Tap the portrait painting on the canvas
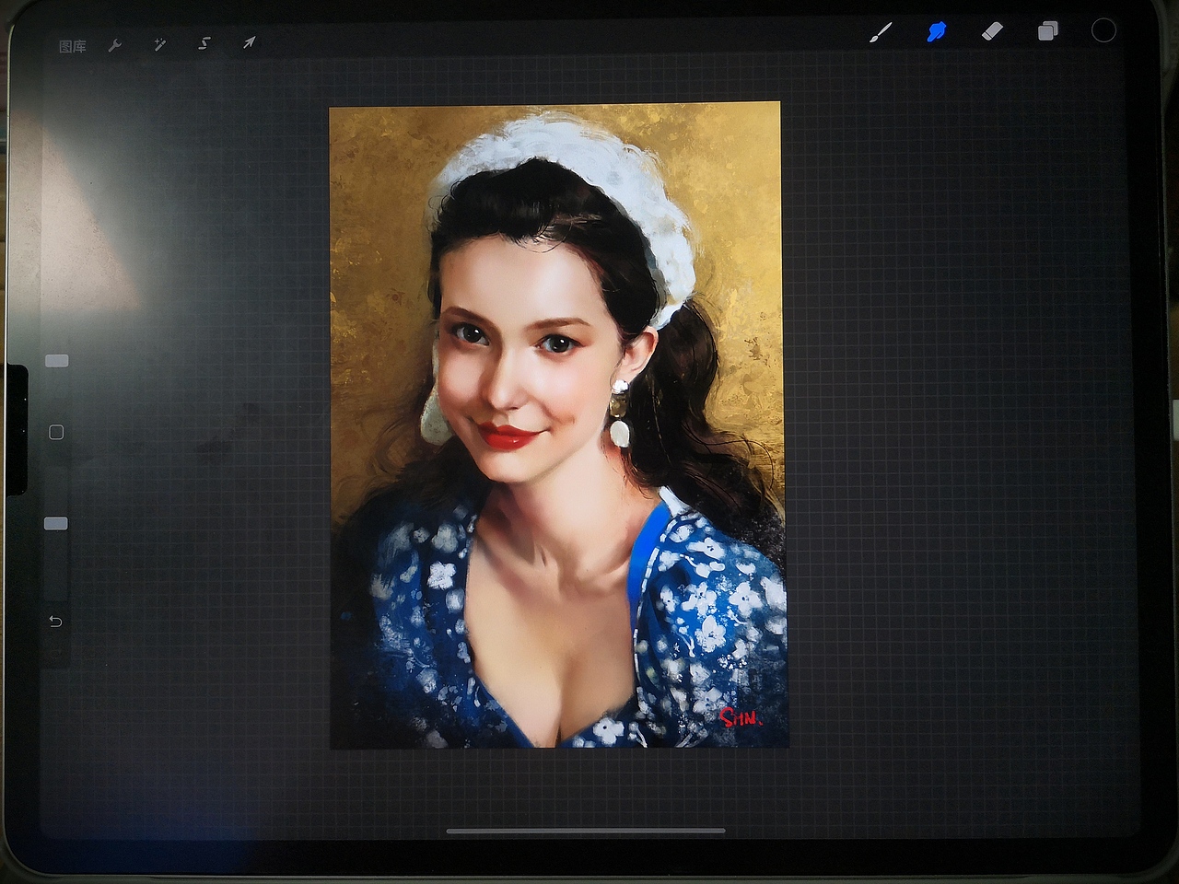1179x884 pixels. (x=557, y=425)
